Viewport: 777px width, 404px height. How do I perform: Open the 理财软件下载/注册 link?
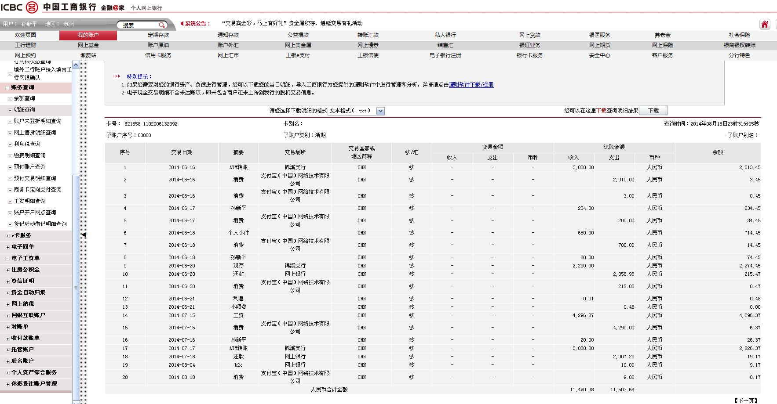471,85
